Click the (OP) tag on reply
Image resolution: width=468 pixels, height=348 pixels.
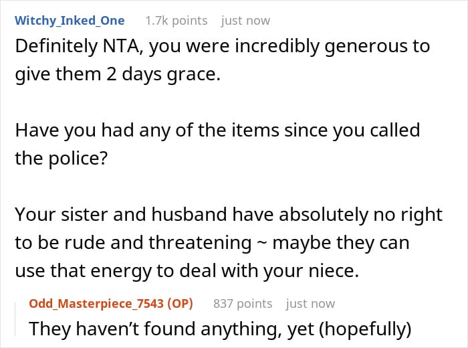[180, 303]
